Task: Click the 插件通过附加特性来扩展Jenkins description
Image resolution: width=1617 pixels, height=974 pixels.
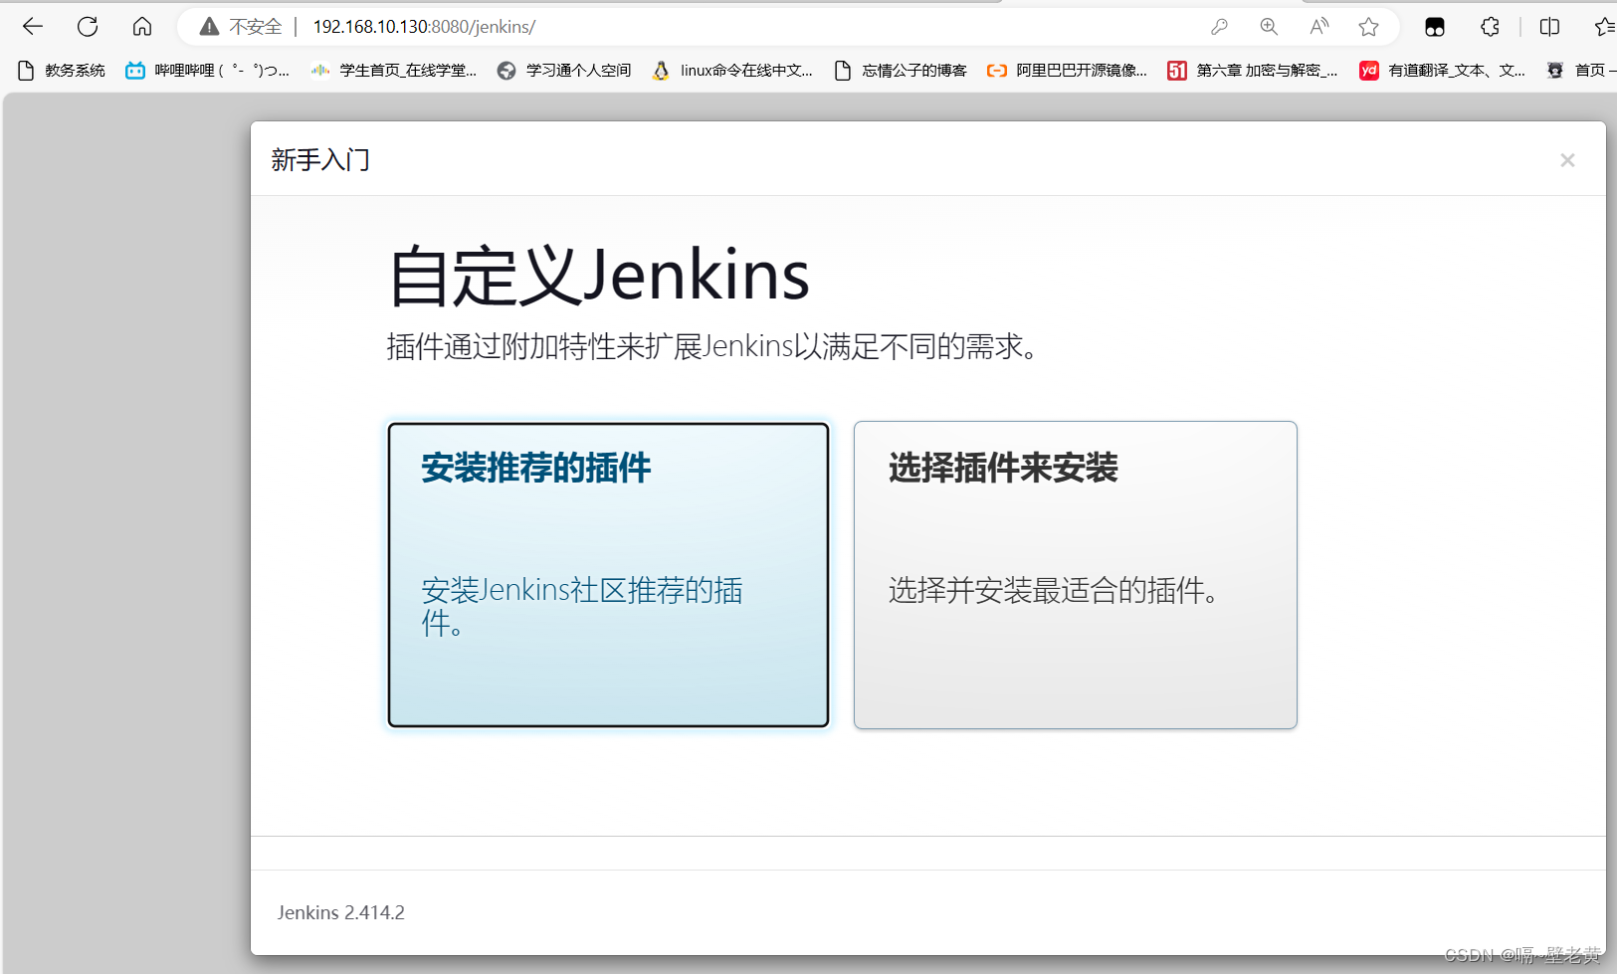Action: pos(713,346)
